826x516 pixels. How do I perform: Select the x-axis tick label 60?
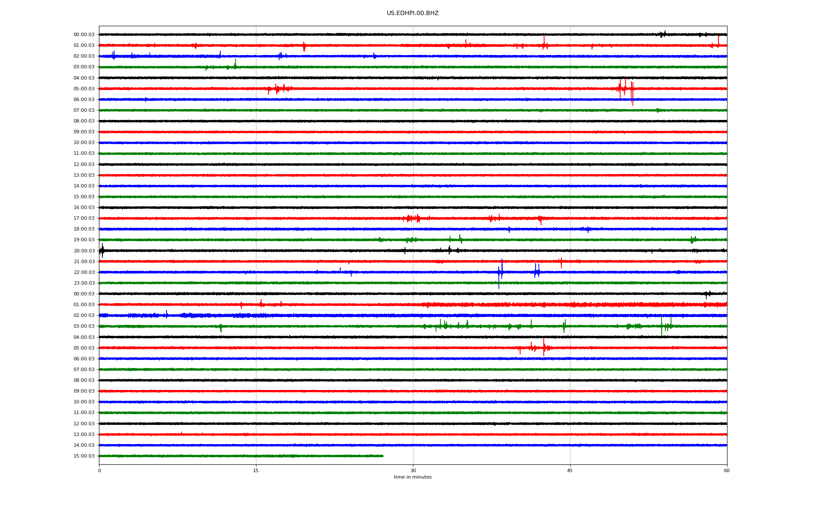click(x=727, y=470)
